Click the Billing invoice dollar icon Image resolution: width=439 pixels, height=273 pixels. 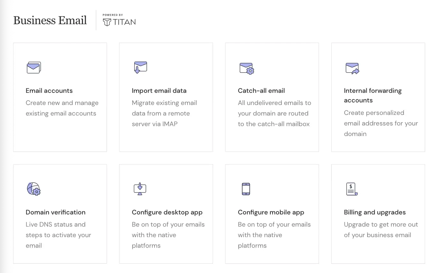352,189
